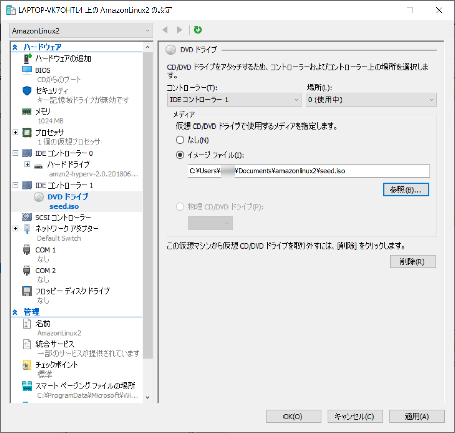The width and height of the screenshot is (455, 433).
Task: Select ハードウェアの追加 (Add Hardware) icon
Action: (x=27, y=58)
